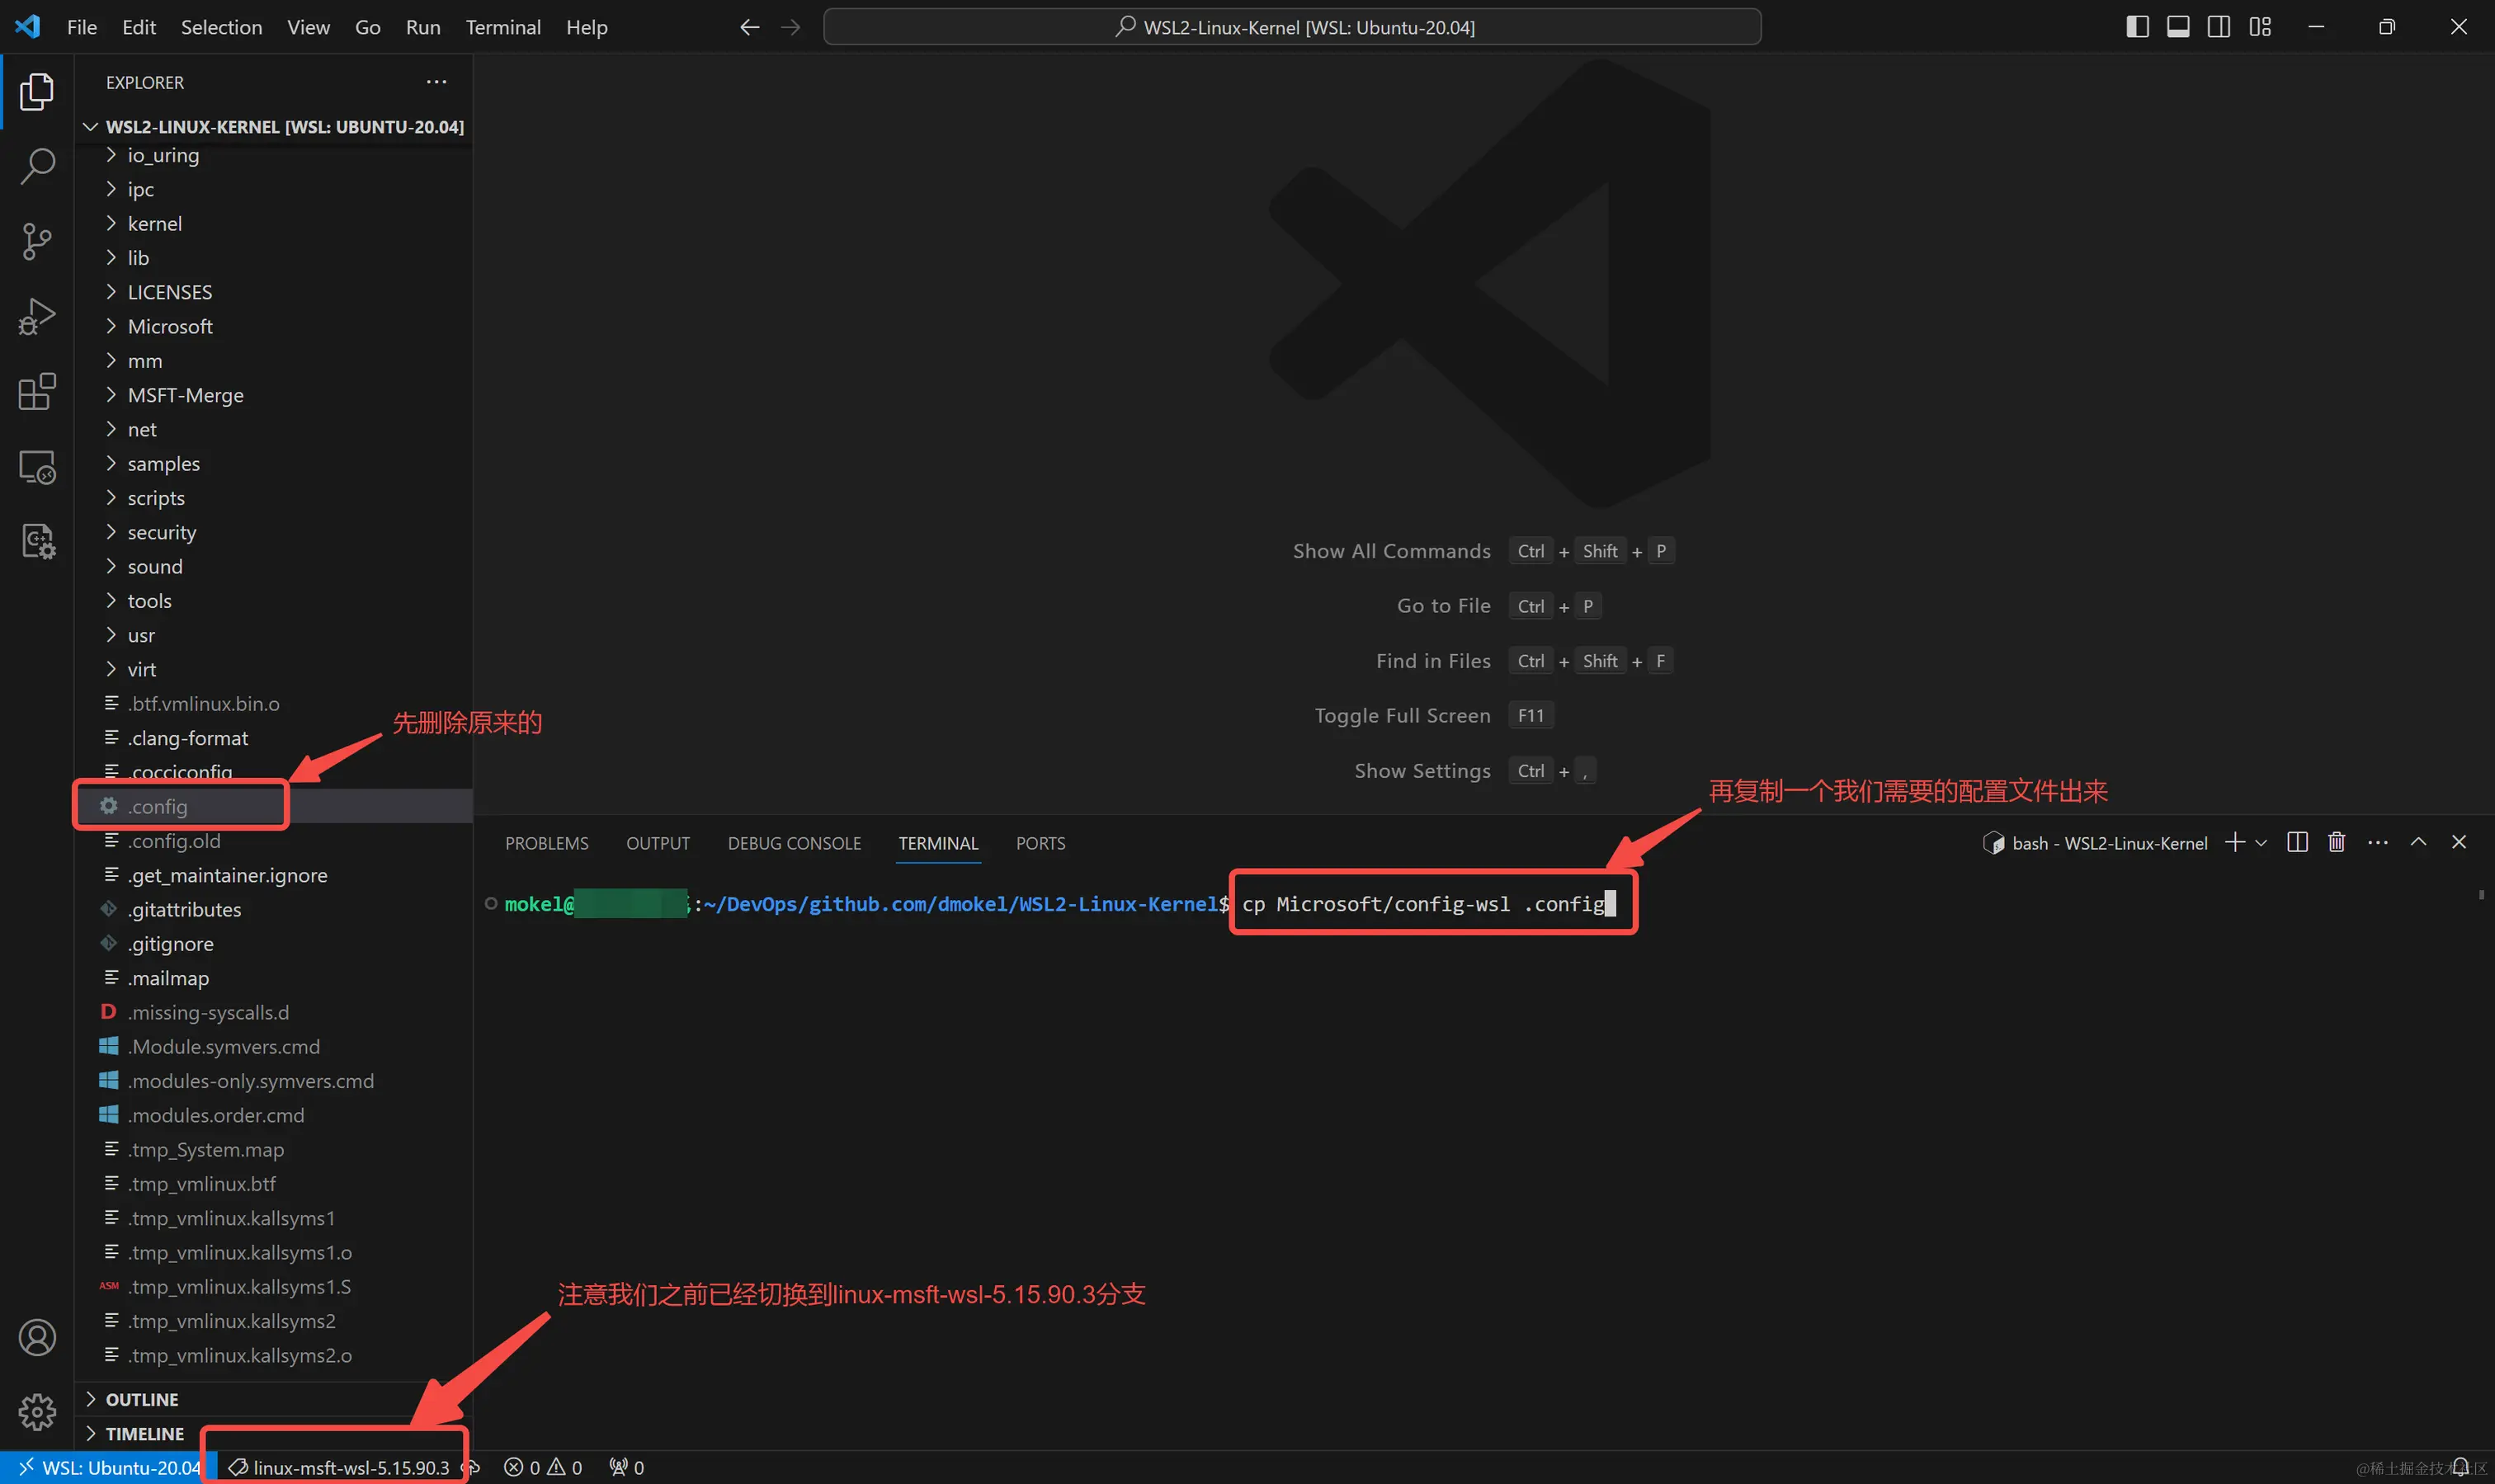Click the WSL: Ubuntu-20.04 remote indicator
The width and height of the screenshot is (2495, 1484).
(x=108, y=1467)
